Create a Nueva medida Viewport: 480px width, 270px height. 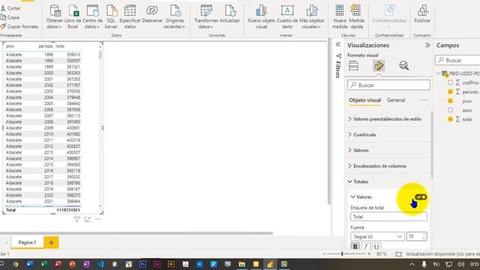[x=340, y=16]
